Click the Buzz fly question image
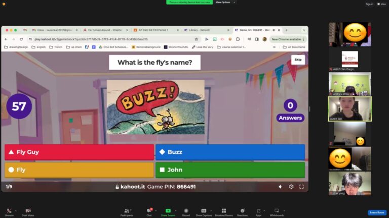This screenshot has width=389, height=218. (155, 107)
